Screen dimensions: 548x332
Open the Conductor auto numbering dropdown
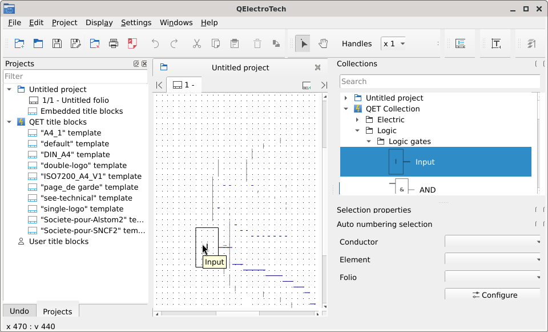[493, 242]
